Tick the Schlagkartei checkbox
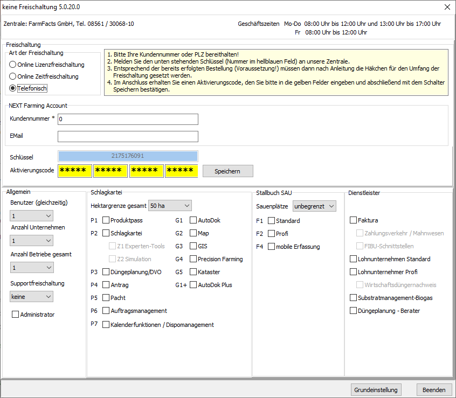Image resolution: width=456 pixels, height=398 pixels. click(x=106, y=233)
